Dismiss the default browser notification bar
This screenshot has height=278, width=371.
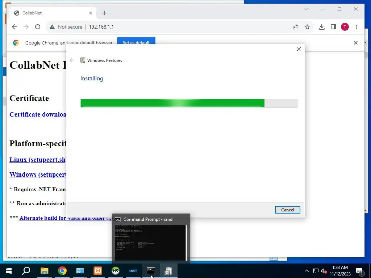(x=356, y=43)
